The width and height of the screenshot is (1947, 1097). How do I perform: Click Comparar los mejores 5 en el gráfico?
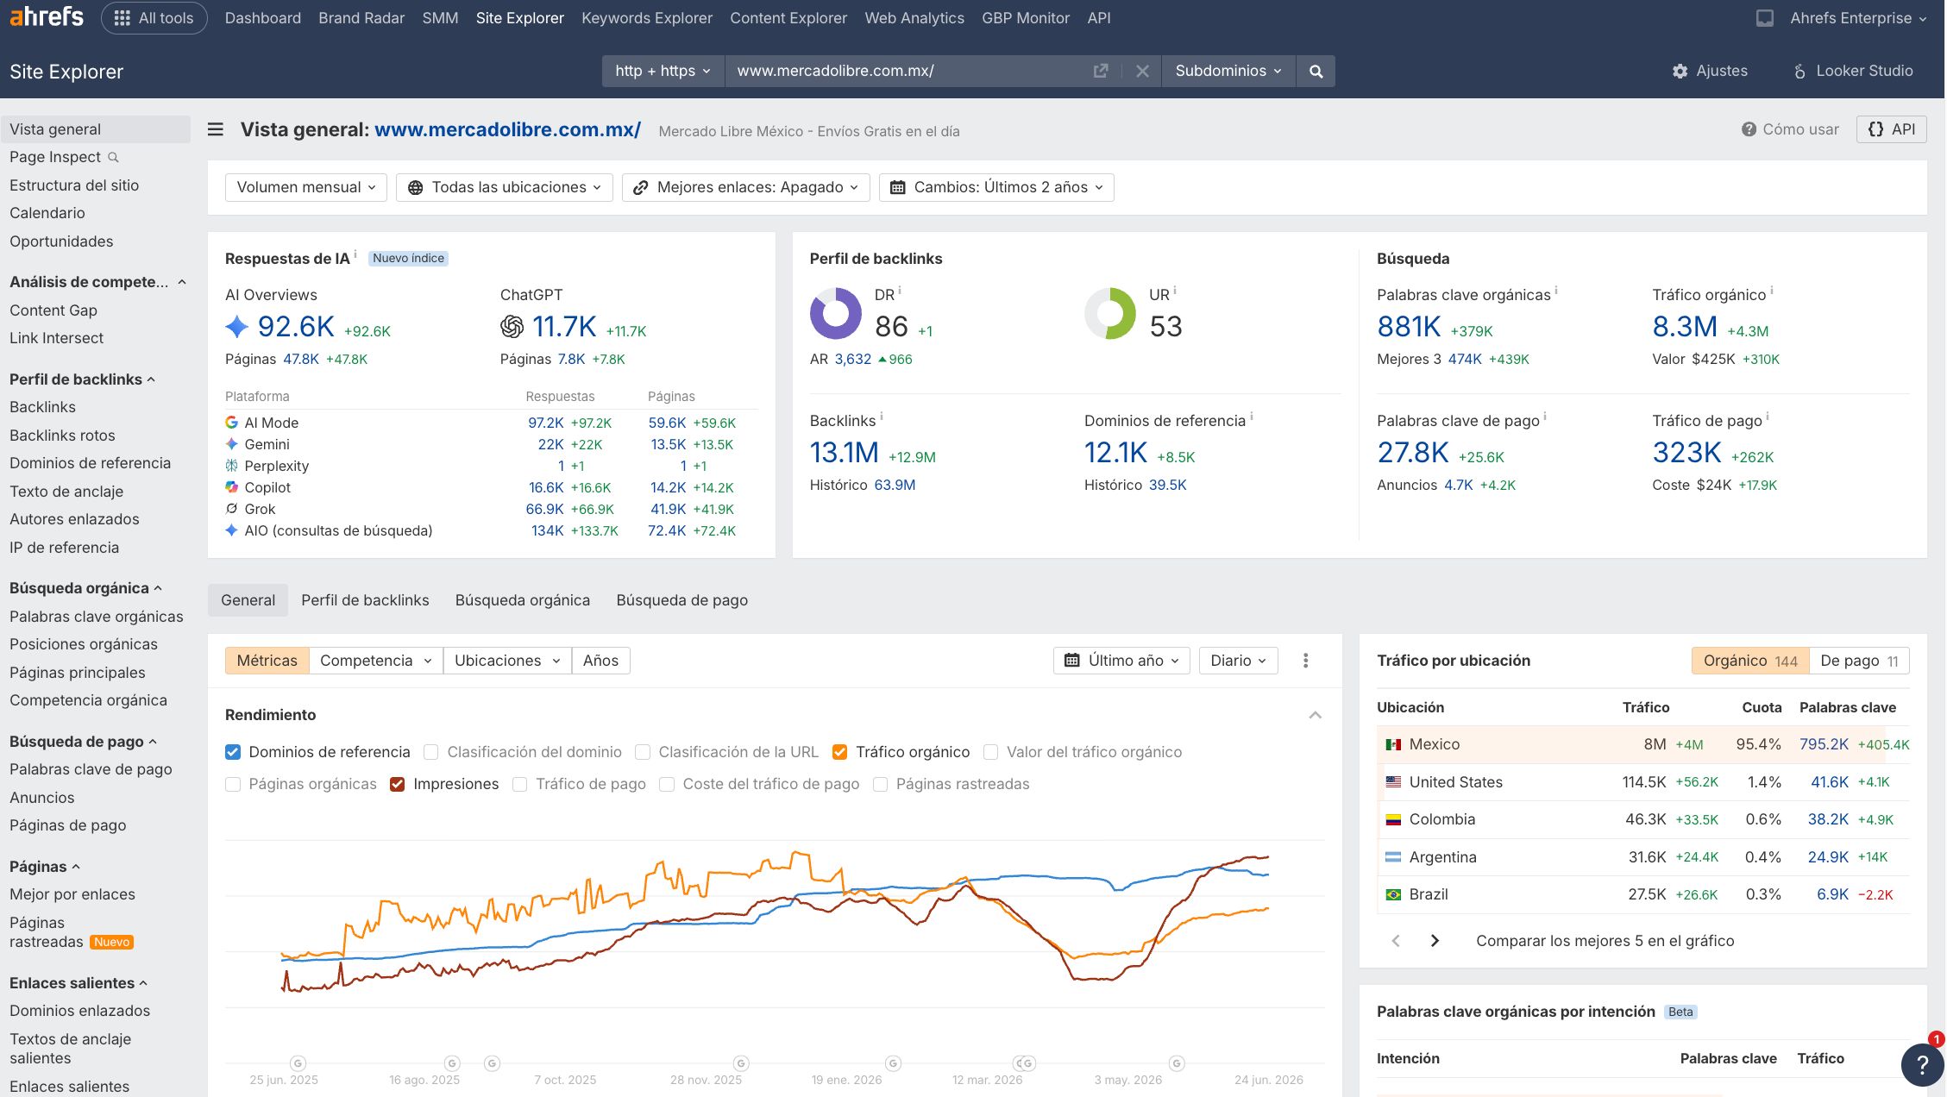tap(1605, 941)
